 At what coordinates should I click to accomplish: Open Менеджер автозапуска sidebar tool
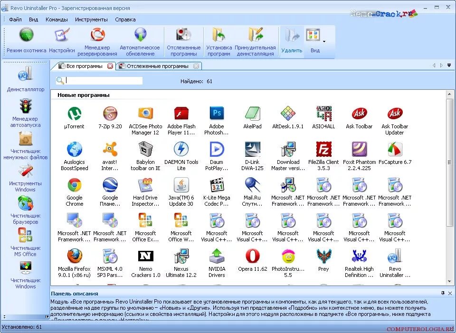tap(25, 113)
